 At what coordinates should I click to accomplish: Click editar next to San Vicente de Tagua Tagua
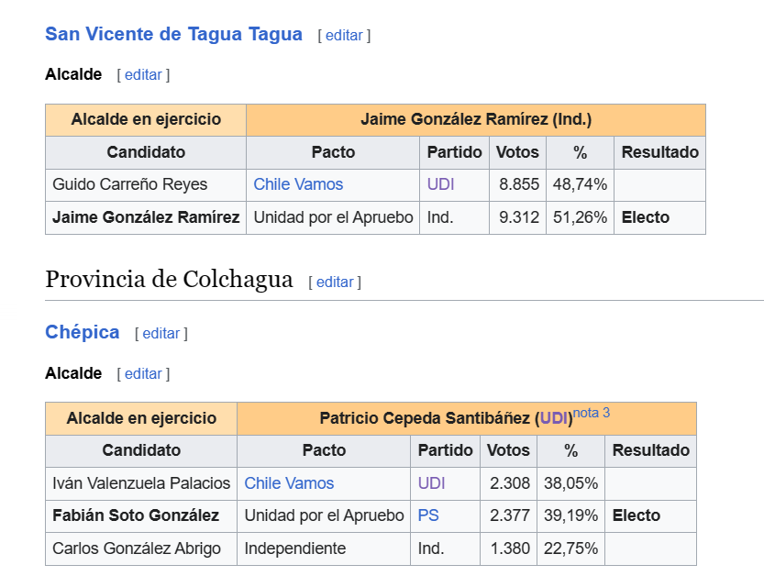(344, 36)
